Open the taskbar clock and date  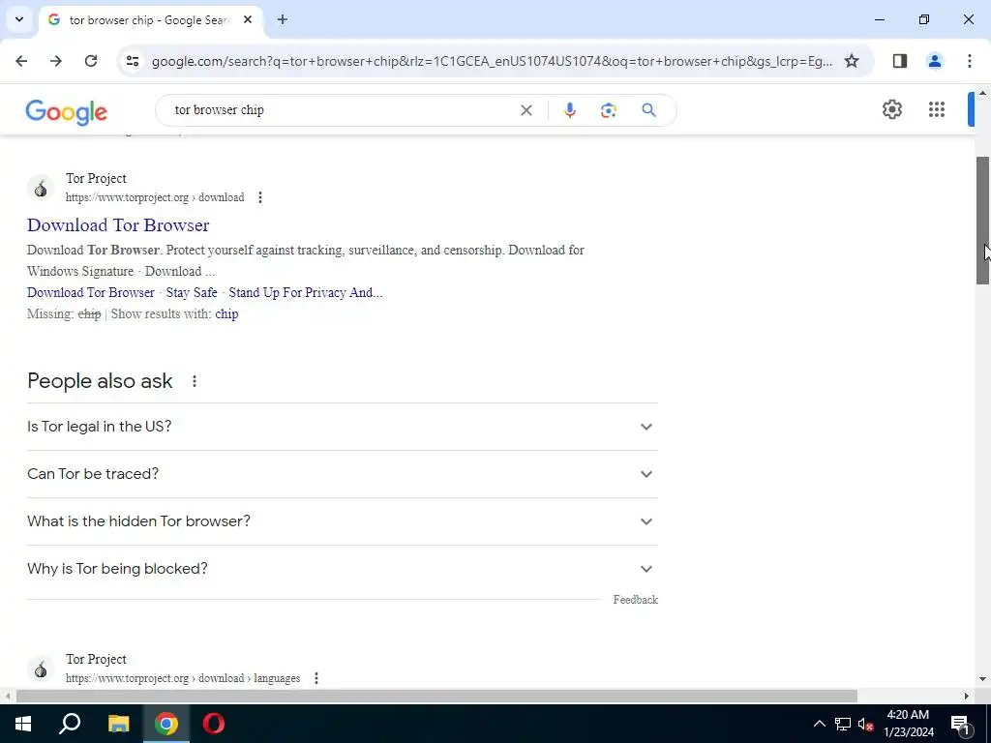tap(908, 724)
